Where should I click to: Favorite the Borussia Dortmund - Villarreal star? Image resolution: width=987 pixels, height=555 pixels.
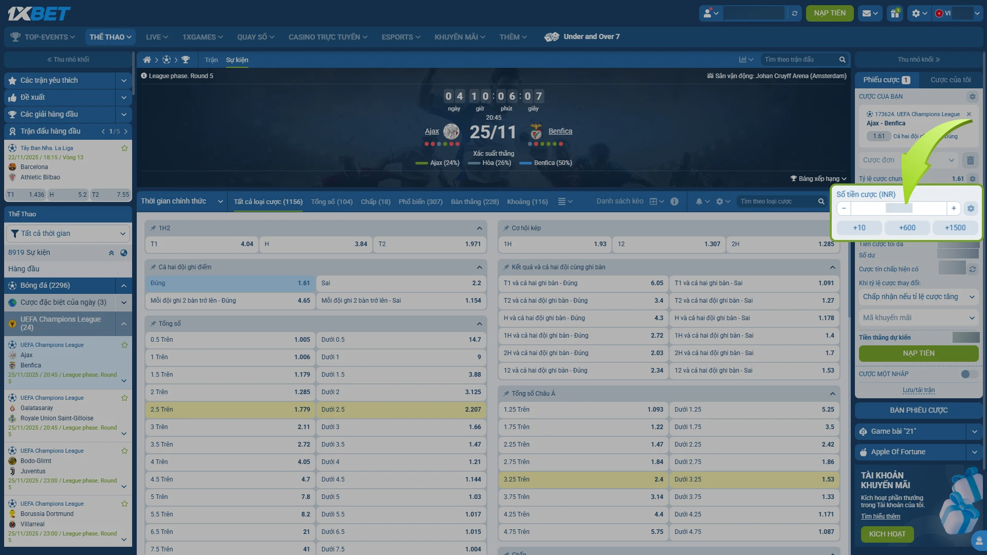pyautogui.click(x=124, y=504)
